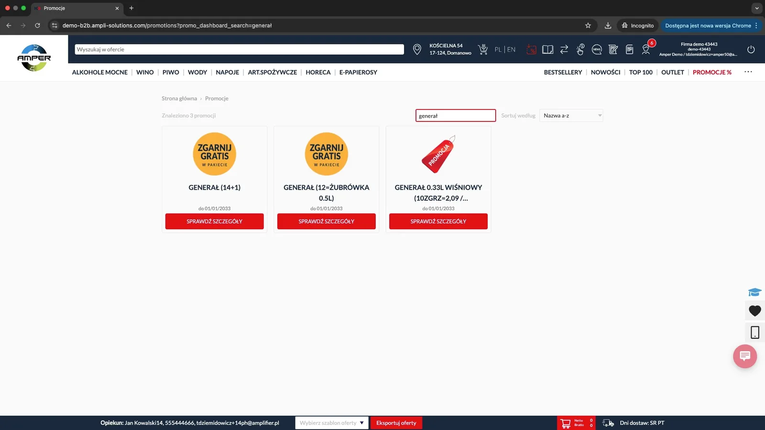Open the PROMOCJE % menu item
Viewport: 765px width, 430px height.
(x=712, y=72)
